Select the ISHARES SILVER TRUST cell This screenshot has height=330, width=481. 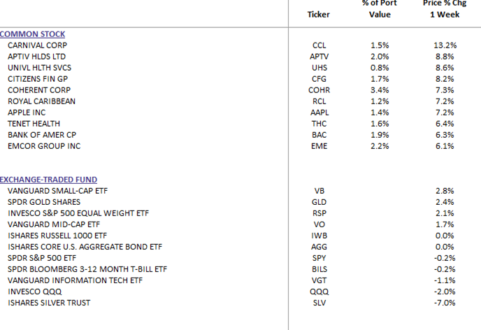[51, 302]
